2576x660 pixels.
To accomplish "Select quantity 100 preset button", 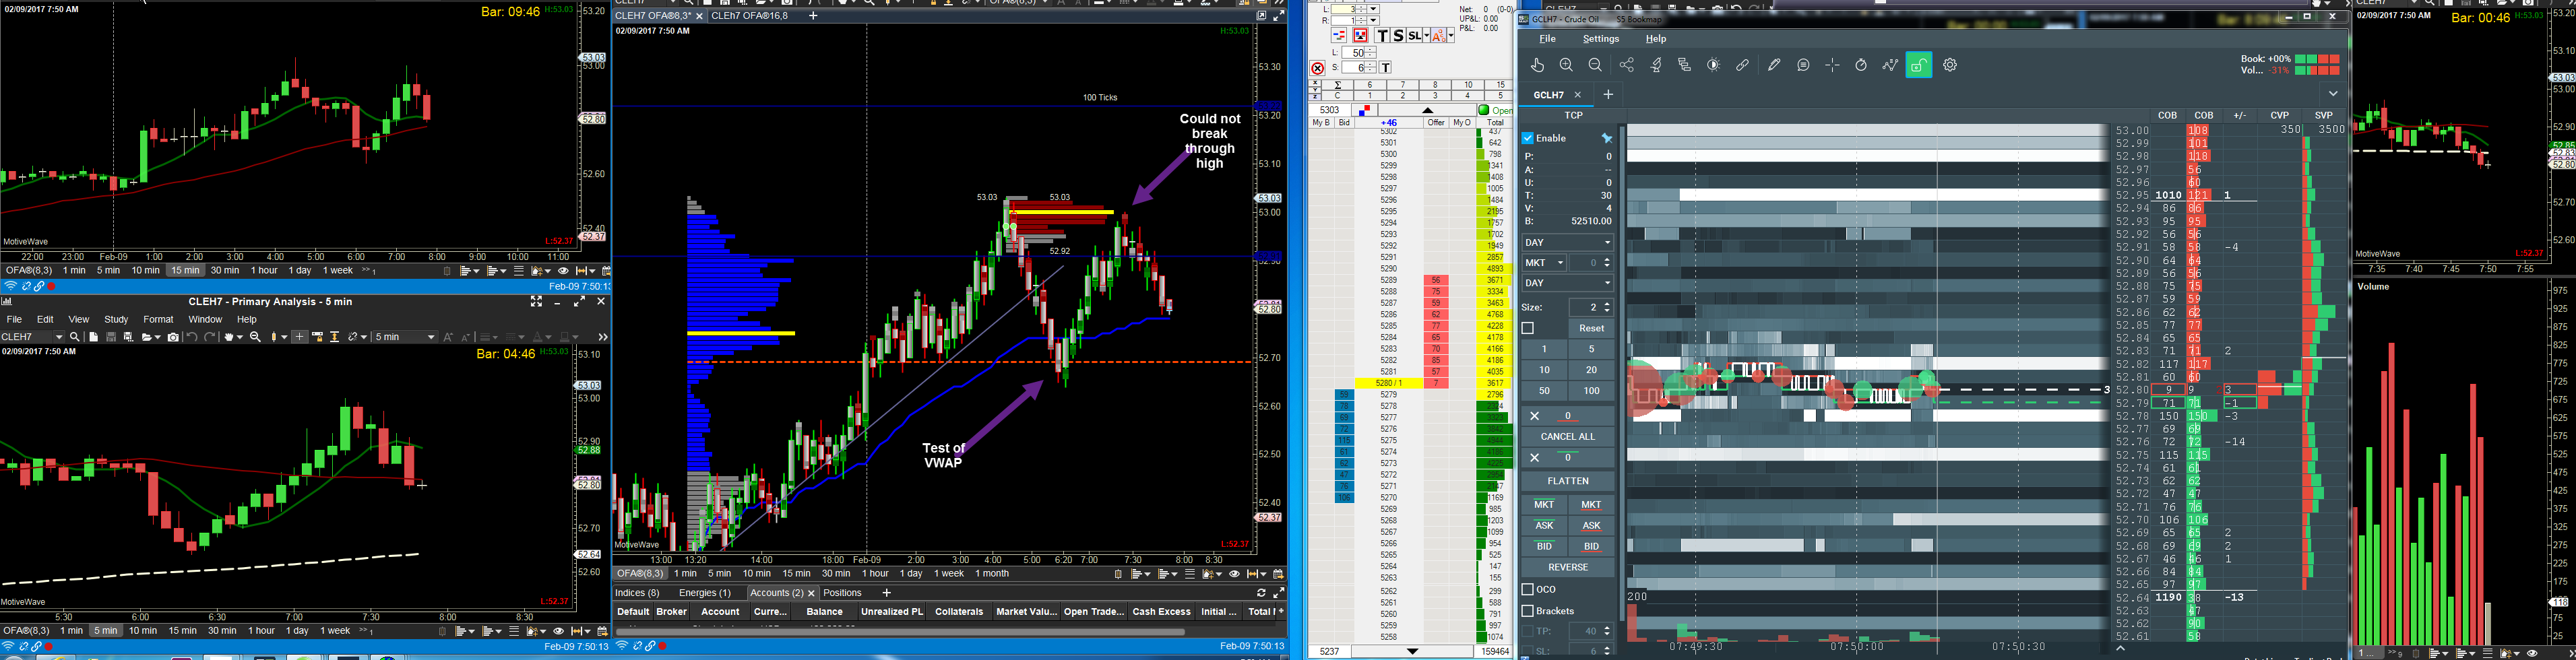I will [1591, 391].
